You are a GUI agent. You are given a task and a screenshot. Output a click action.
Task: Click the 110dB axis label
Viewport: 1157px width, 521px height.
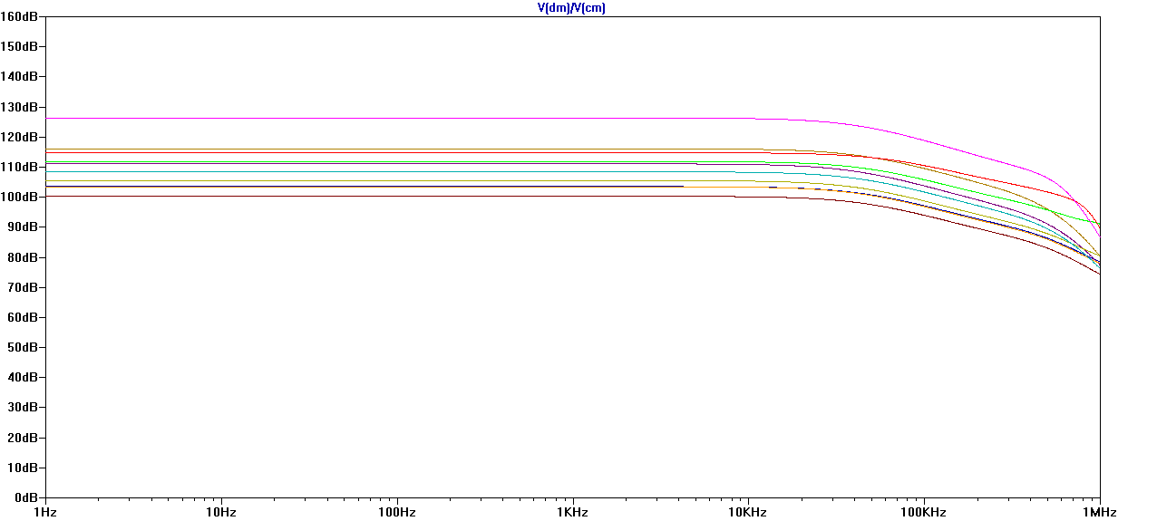click(19, 167)
